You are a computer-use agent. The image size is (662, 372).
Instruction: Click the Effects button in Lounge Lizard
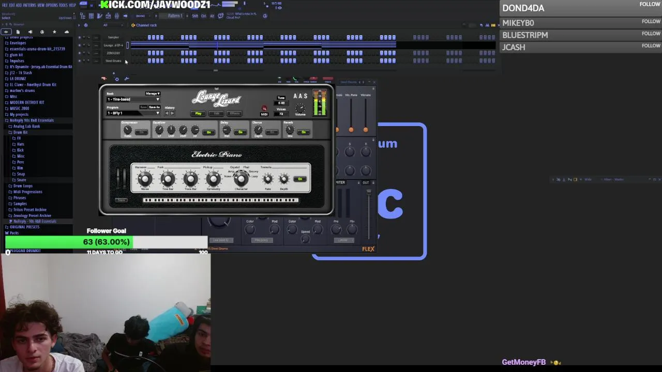pos(234,114)
